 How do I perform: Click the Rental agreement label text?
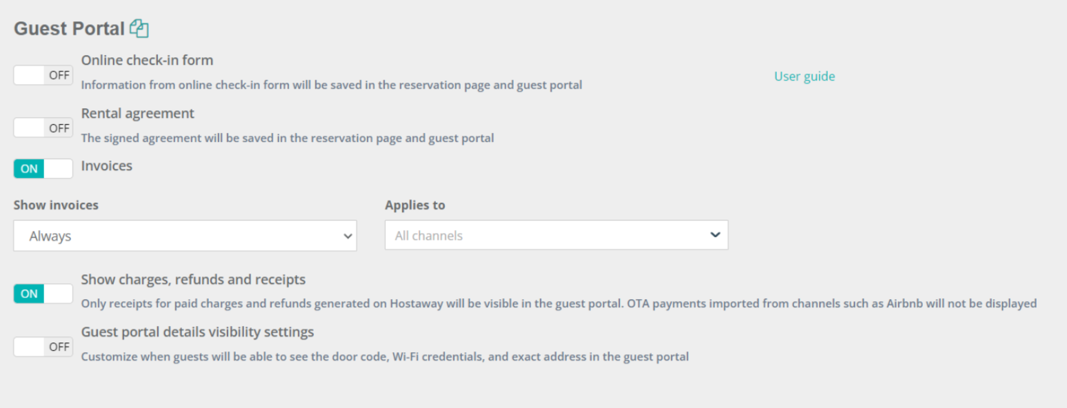point(138,113)
